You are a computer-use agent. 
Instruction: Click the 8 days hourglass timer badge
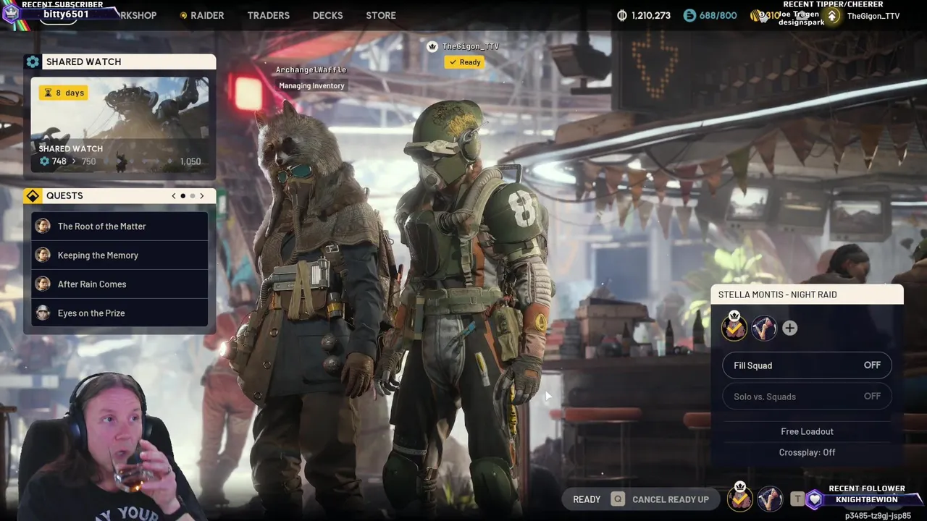coord(64,93)
